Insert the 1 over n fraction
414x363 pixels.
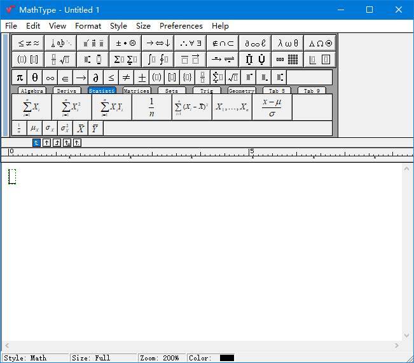coord(151,107)
